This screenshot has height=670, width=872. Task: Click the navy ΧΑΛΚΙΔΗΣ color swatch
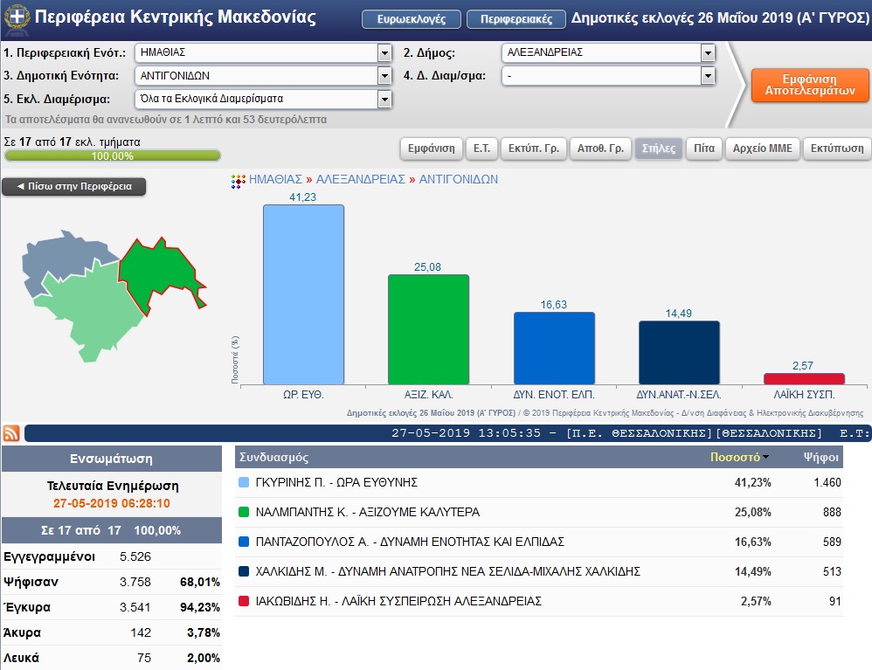[244, 571]
